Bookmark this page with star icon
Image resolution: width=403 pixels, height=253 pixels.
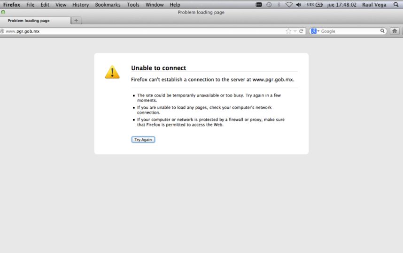coord(288,31)
